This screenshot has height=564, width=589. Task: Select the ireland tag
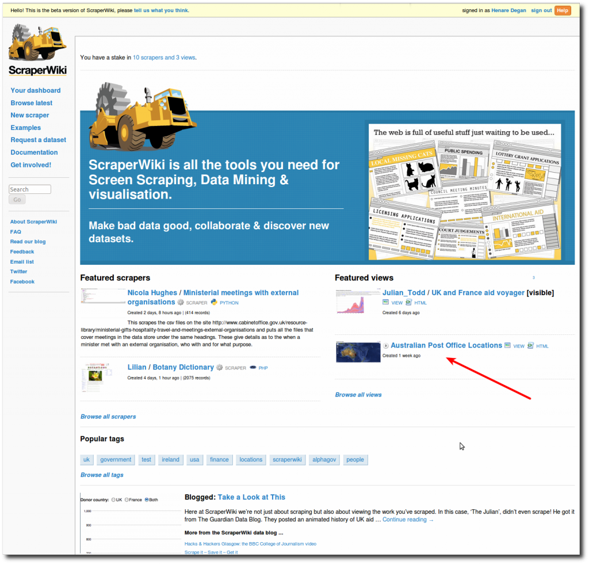point(170,460)
